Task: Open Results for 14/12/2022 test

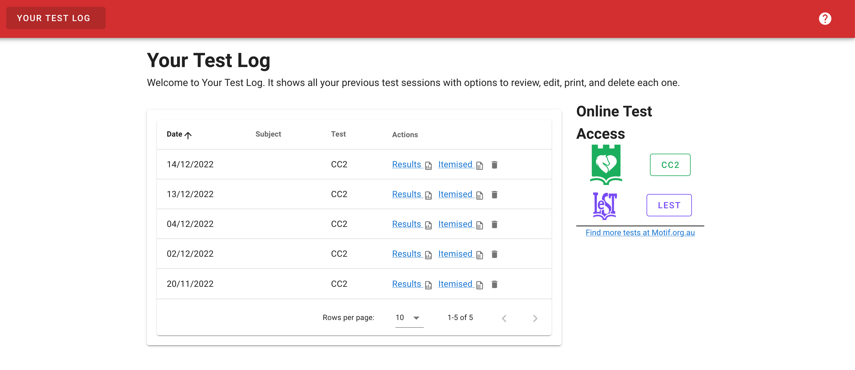Action: [x=407, y=165]
